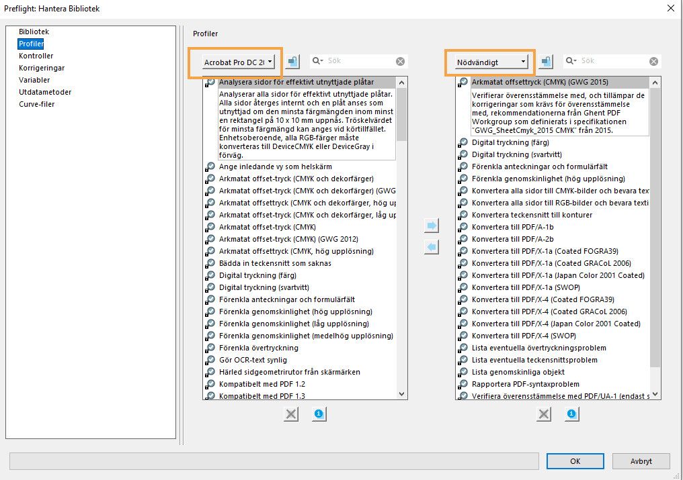
Task: Click the delete X icon under right profile list
Action: click(x=544, y=414)
